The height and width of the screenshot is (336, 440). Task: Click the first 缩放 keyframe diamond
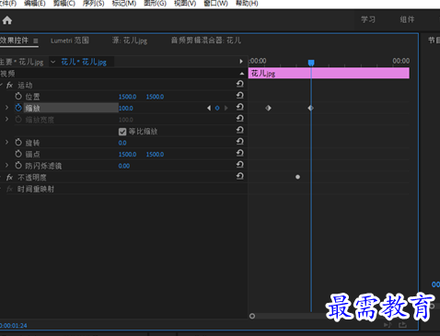[x=268, y=108]
